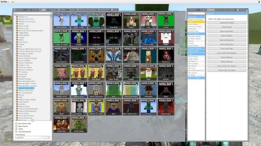The width and height of the screenshot is (261, 146).
Task: Toggle the first checkbox below the NPC list
Action: pos(16,123)
